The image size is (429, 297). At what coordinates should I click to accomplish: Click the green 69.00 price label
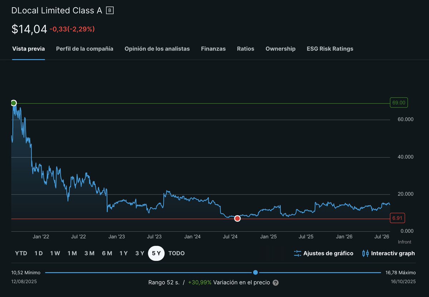pyautogui.click(x=399, y=103)
